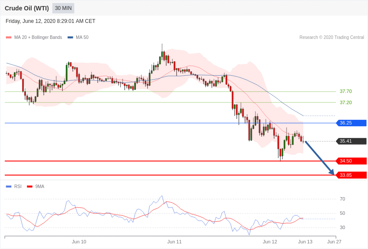
Task: Click the 34.50 red support label
Action: coord(351,161)
